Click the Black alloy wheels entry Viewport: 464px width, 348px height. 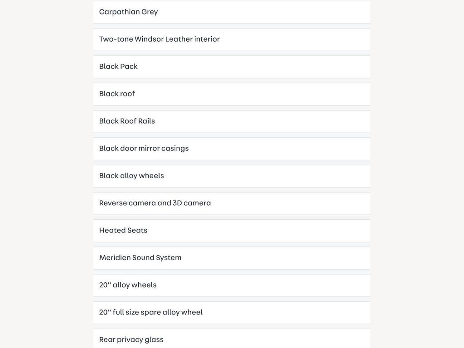point(232,176)
